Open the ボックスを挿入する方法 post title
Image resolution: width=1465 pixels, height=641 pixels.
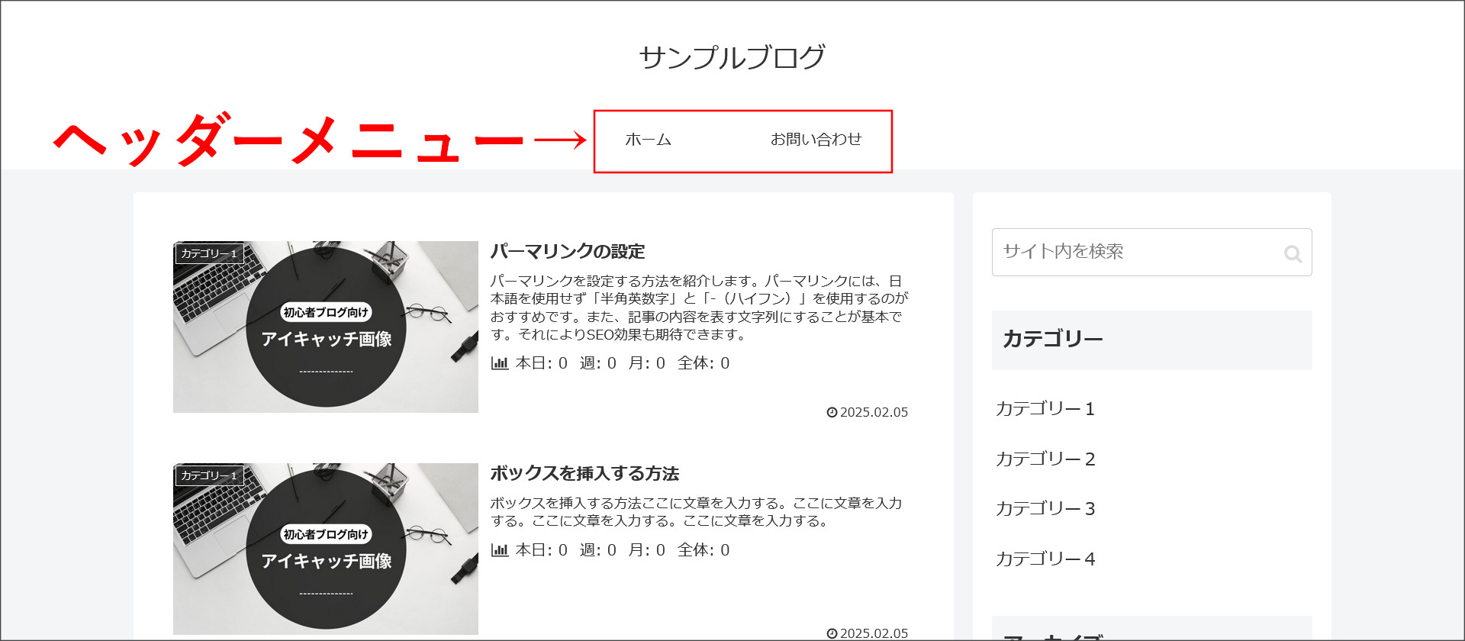point(584,473)
